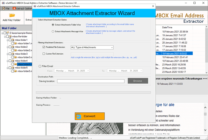Enable Custom File Extension checkbox

(44, 54)
